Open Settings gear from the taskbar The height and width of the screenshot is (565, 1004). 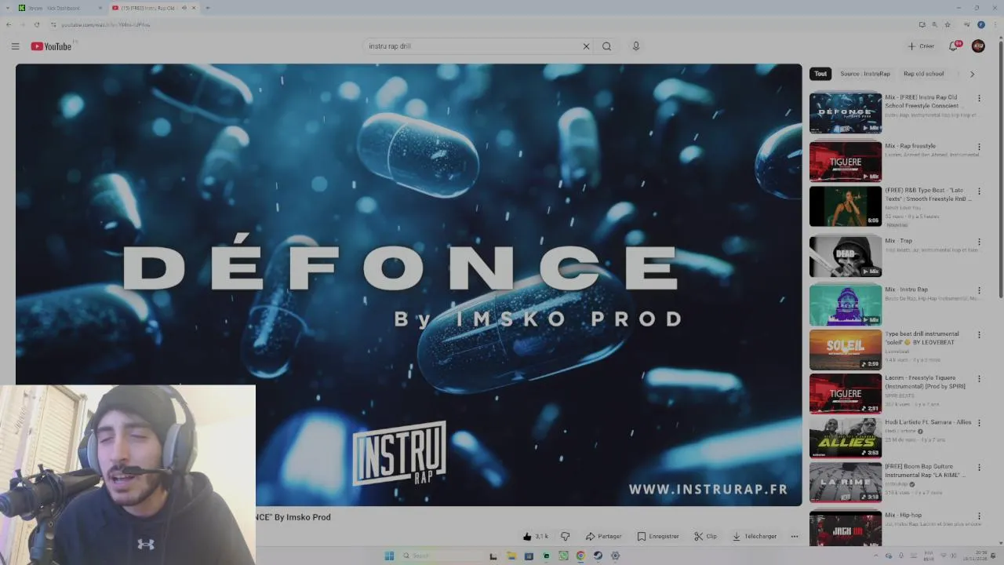coord(615,556)
